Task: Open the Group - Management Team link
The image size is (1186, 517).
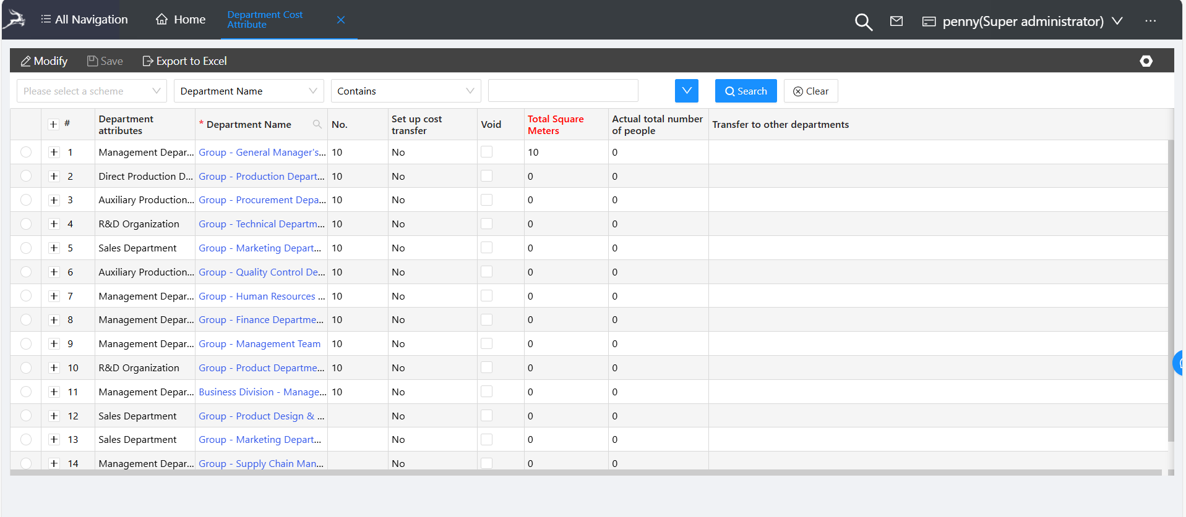Action: click(259, 344)
